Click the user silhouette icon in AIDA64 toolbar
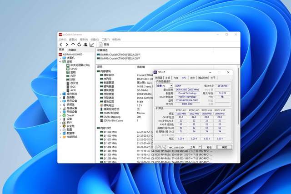This screenshot has width=291, height=194. click(85, 45)
